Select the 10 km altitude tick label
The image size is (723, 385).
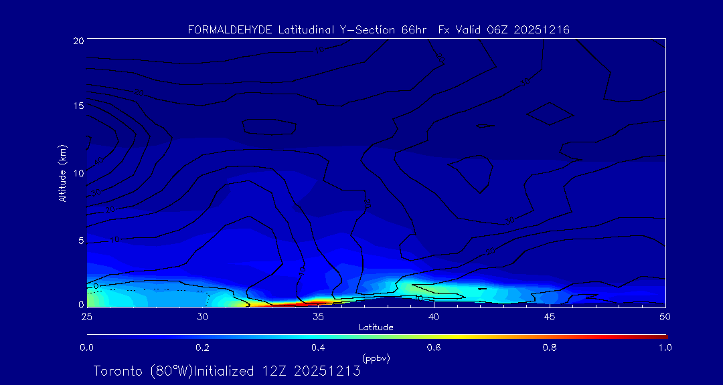coord(78,173)
